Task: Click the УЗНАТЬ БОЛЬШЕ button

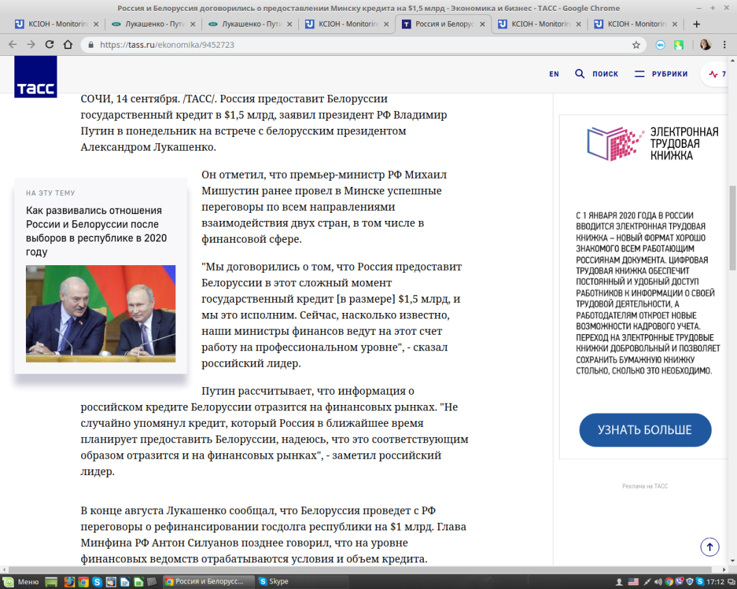Action: coord(645,430)
